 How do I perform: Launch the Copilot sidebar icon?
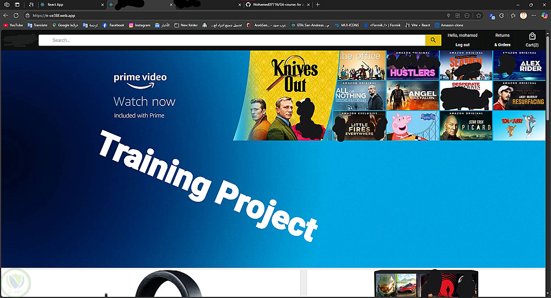click(x=545, y=15)
